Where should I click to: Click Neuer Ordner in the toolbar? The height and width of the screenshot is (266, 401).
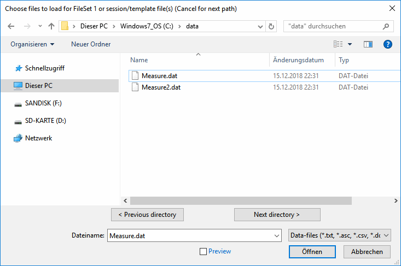pos(91,44)
